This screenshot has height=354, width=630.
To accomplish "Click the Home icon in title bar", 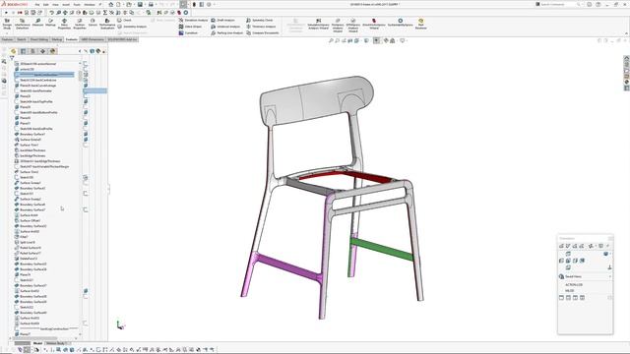I will point(111,4).
